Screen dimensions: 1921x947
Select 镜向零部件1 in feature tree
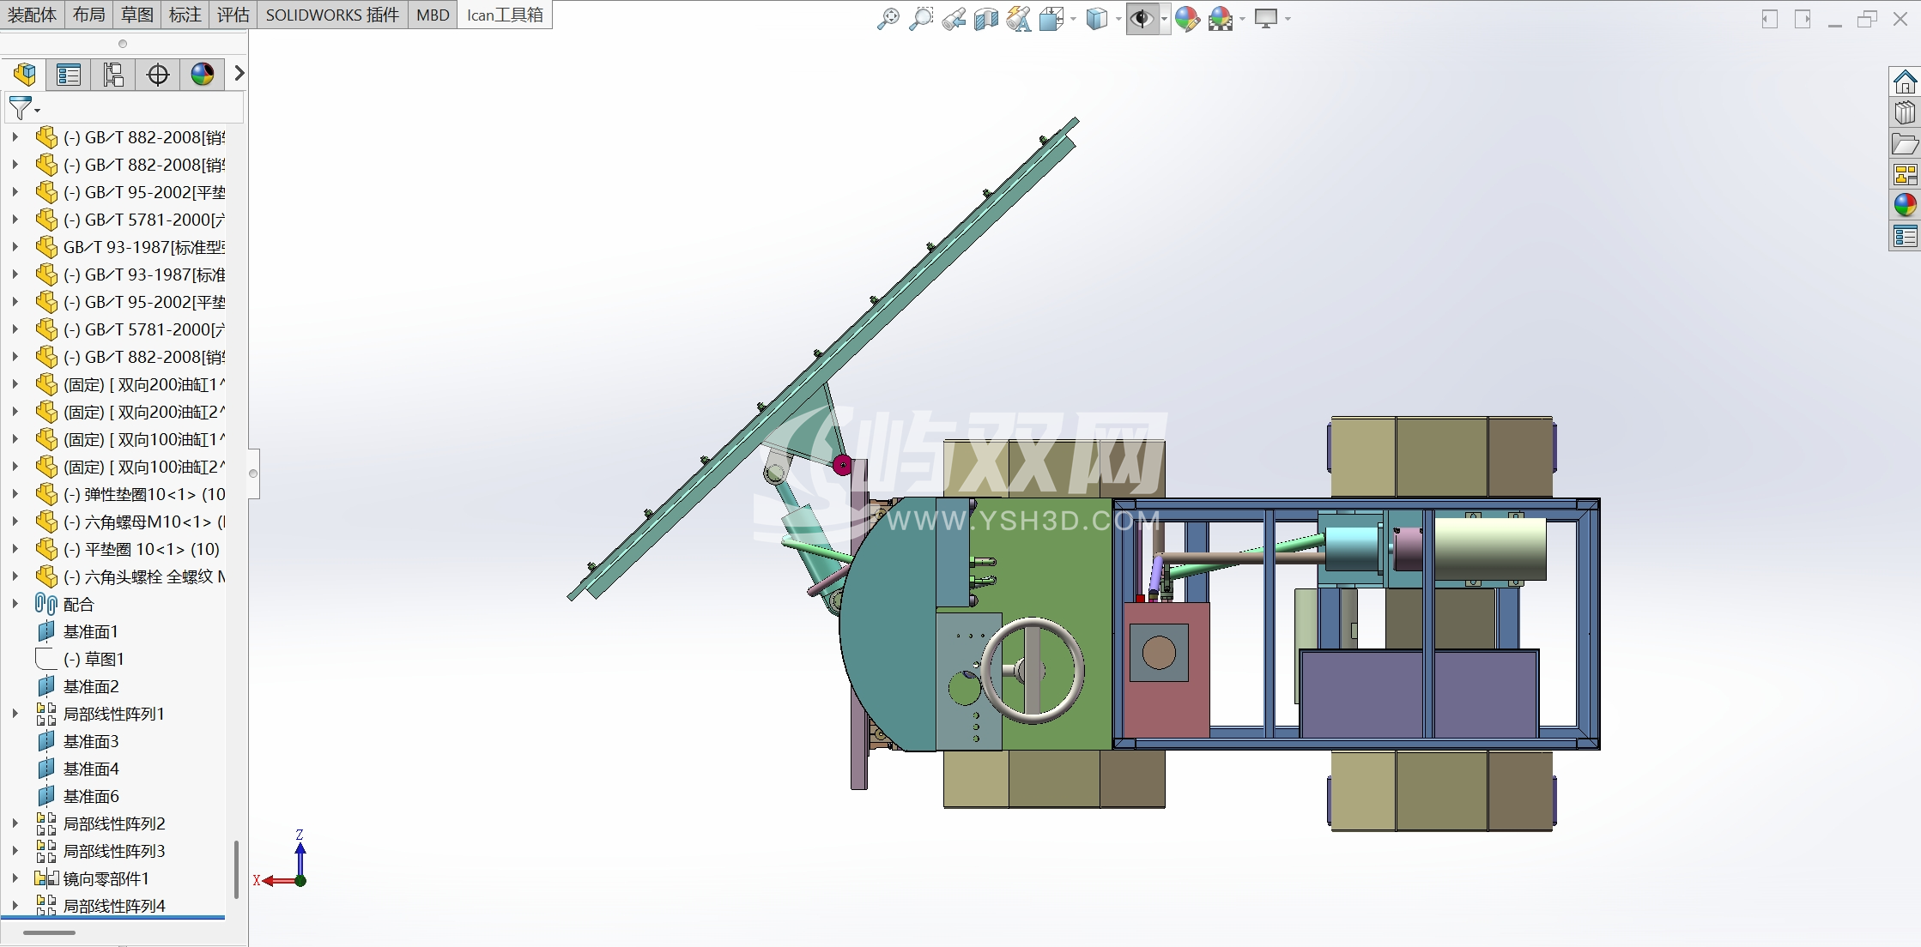pos(106,878)
